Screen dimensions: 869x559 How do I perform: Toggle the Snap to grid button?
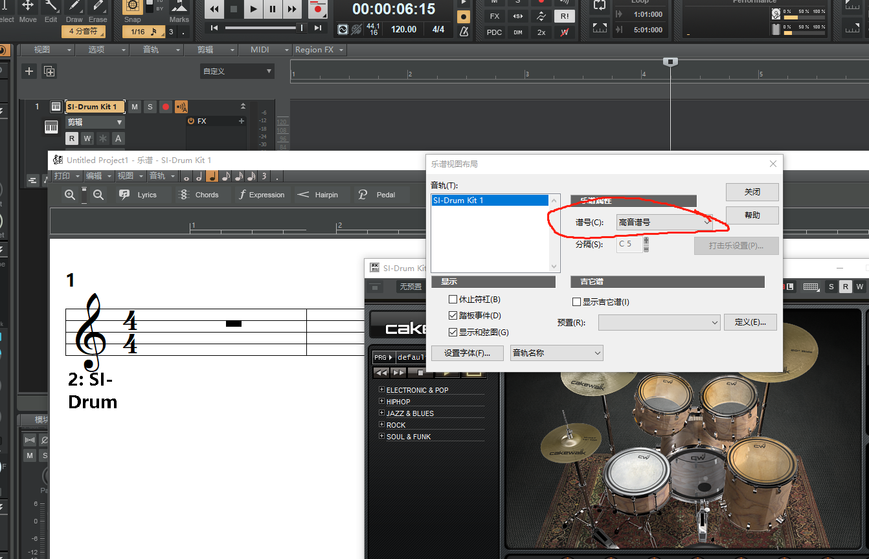(x=133, y=7)
